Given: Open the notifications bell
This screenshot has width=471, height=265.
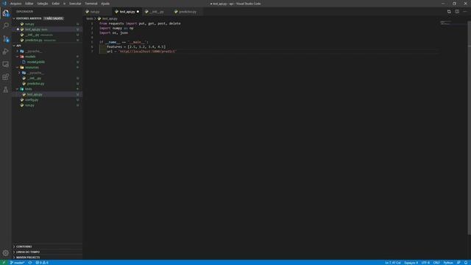Looking at the screenshot, I should coord(466,263).
